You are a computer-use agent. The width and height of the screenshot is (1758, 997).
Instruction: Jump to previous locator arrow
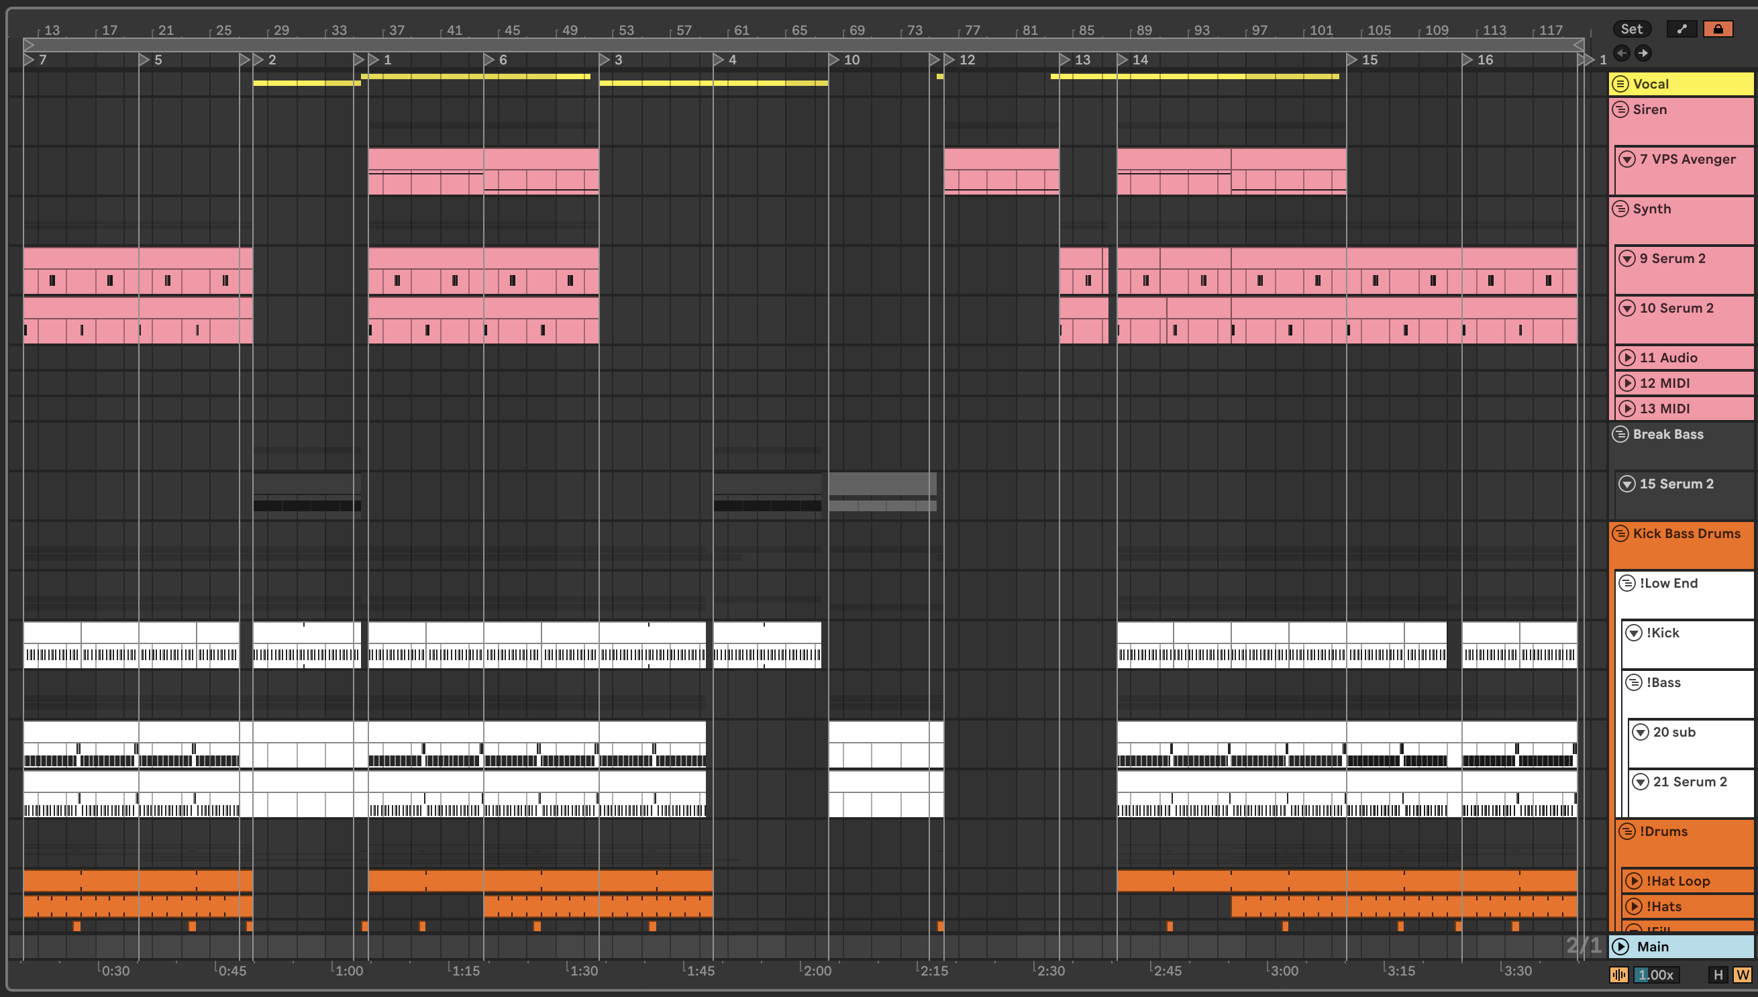(1621, 53)
